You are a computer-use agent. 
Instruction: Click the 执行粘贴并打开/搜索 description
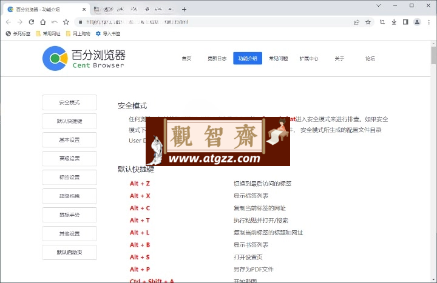[x=260, y=221]
